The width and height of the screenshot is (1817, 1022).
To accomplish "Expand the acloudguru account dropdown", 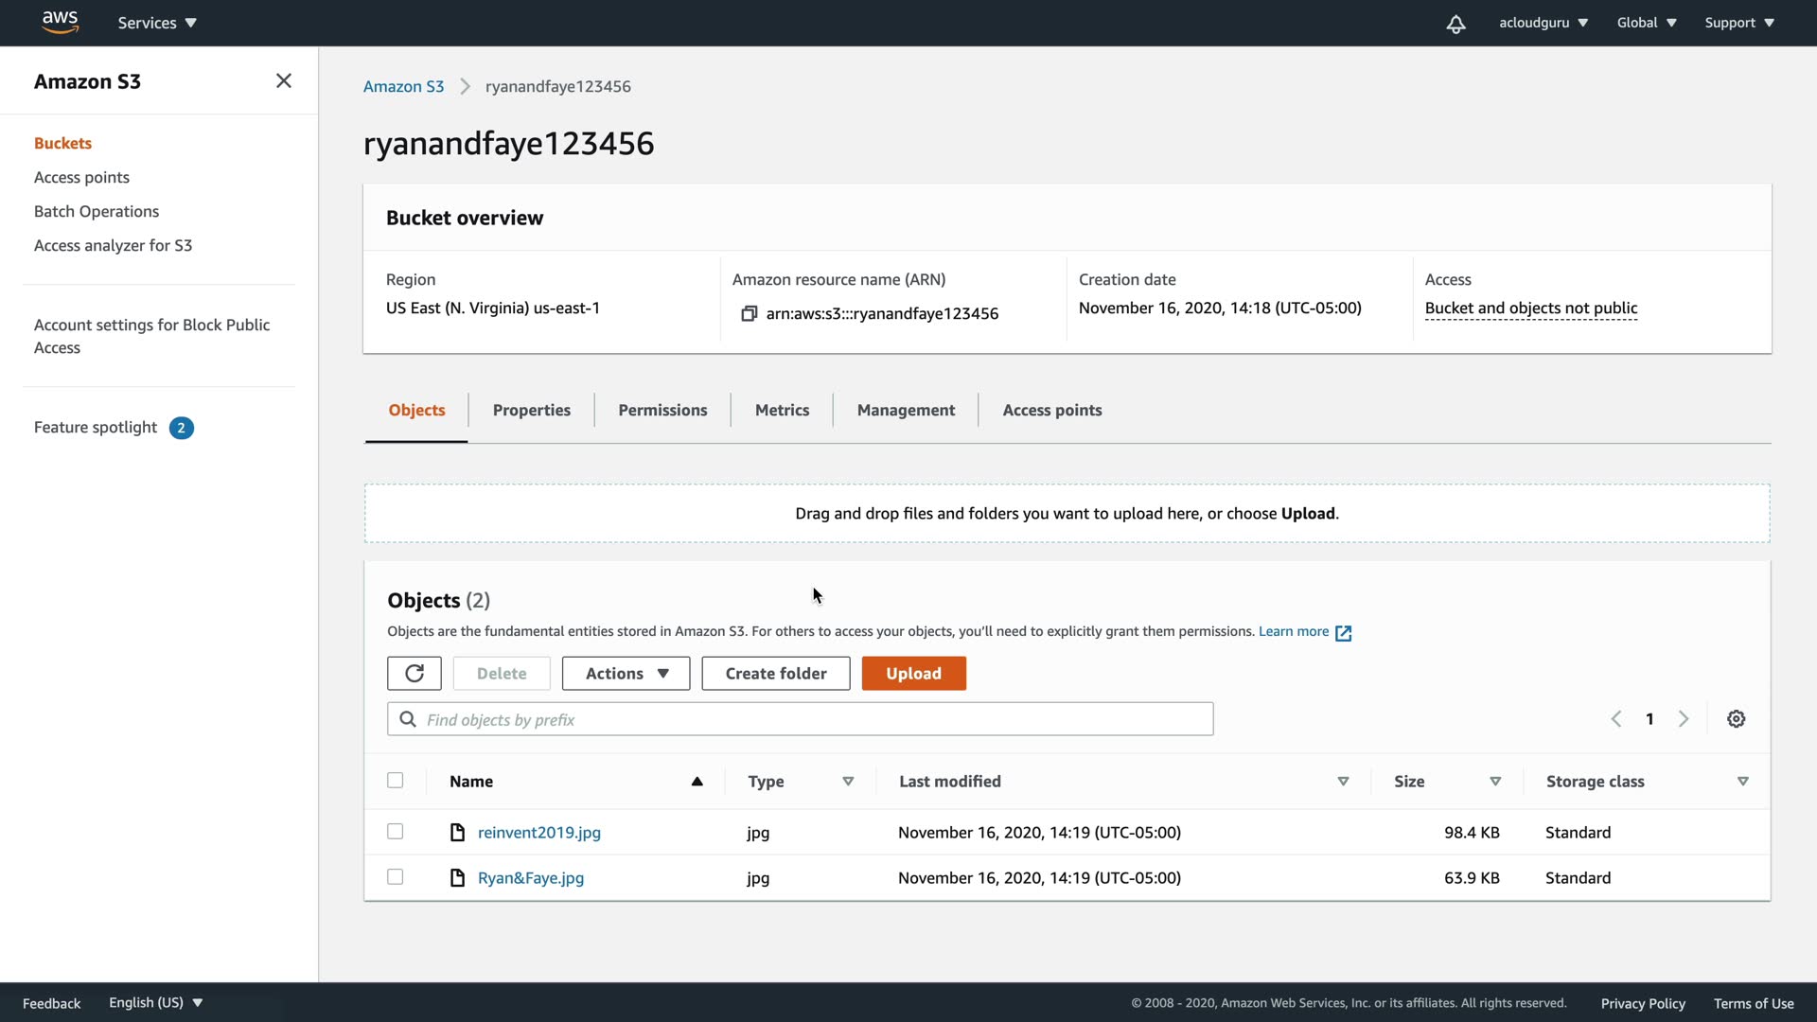I will tap(1543, 23).
